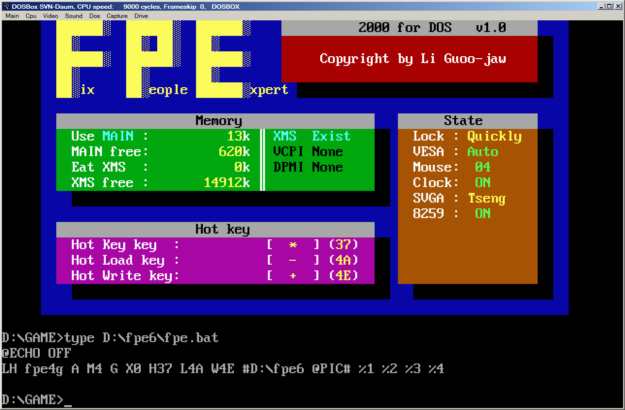The image size is (625, 410).
Task: Click the Hot Load key '-' field
Action: tap(293, 260)
